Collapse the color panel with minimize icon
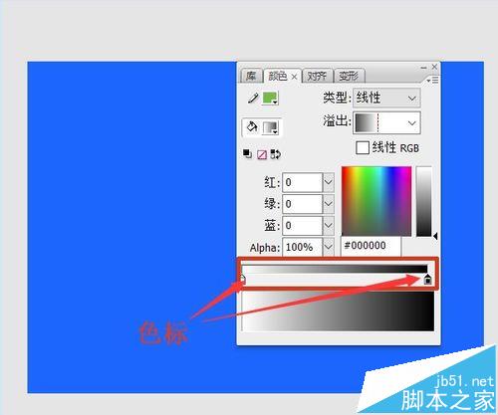Screen dimensions: 498x415 tap(423, 68)
